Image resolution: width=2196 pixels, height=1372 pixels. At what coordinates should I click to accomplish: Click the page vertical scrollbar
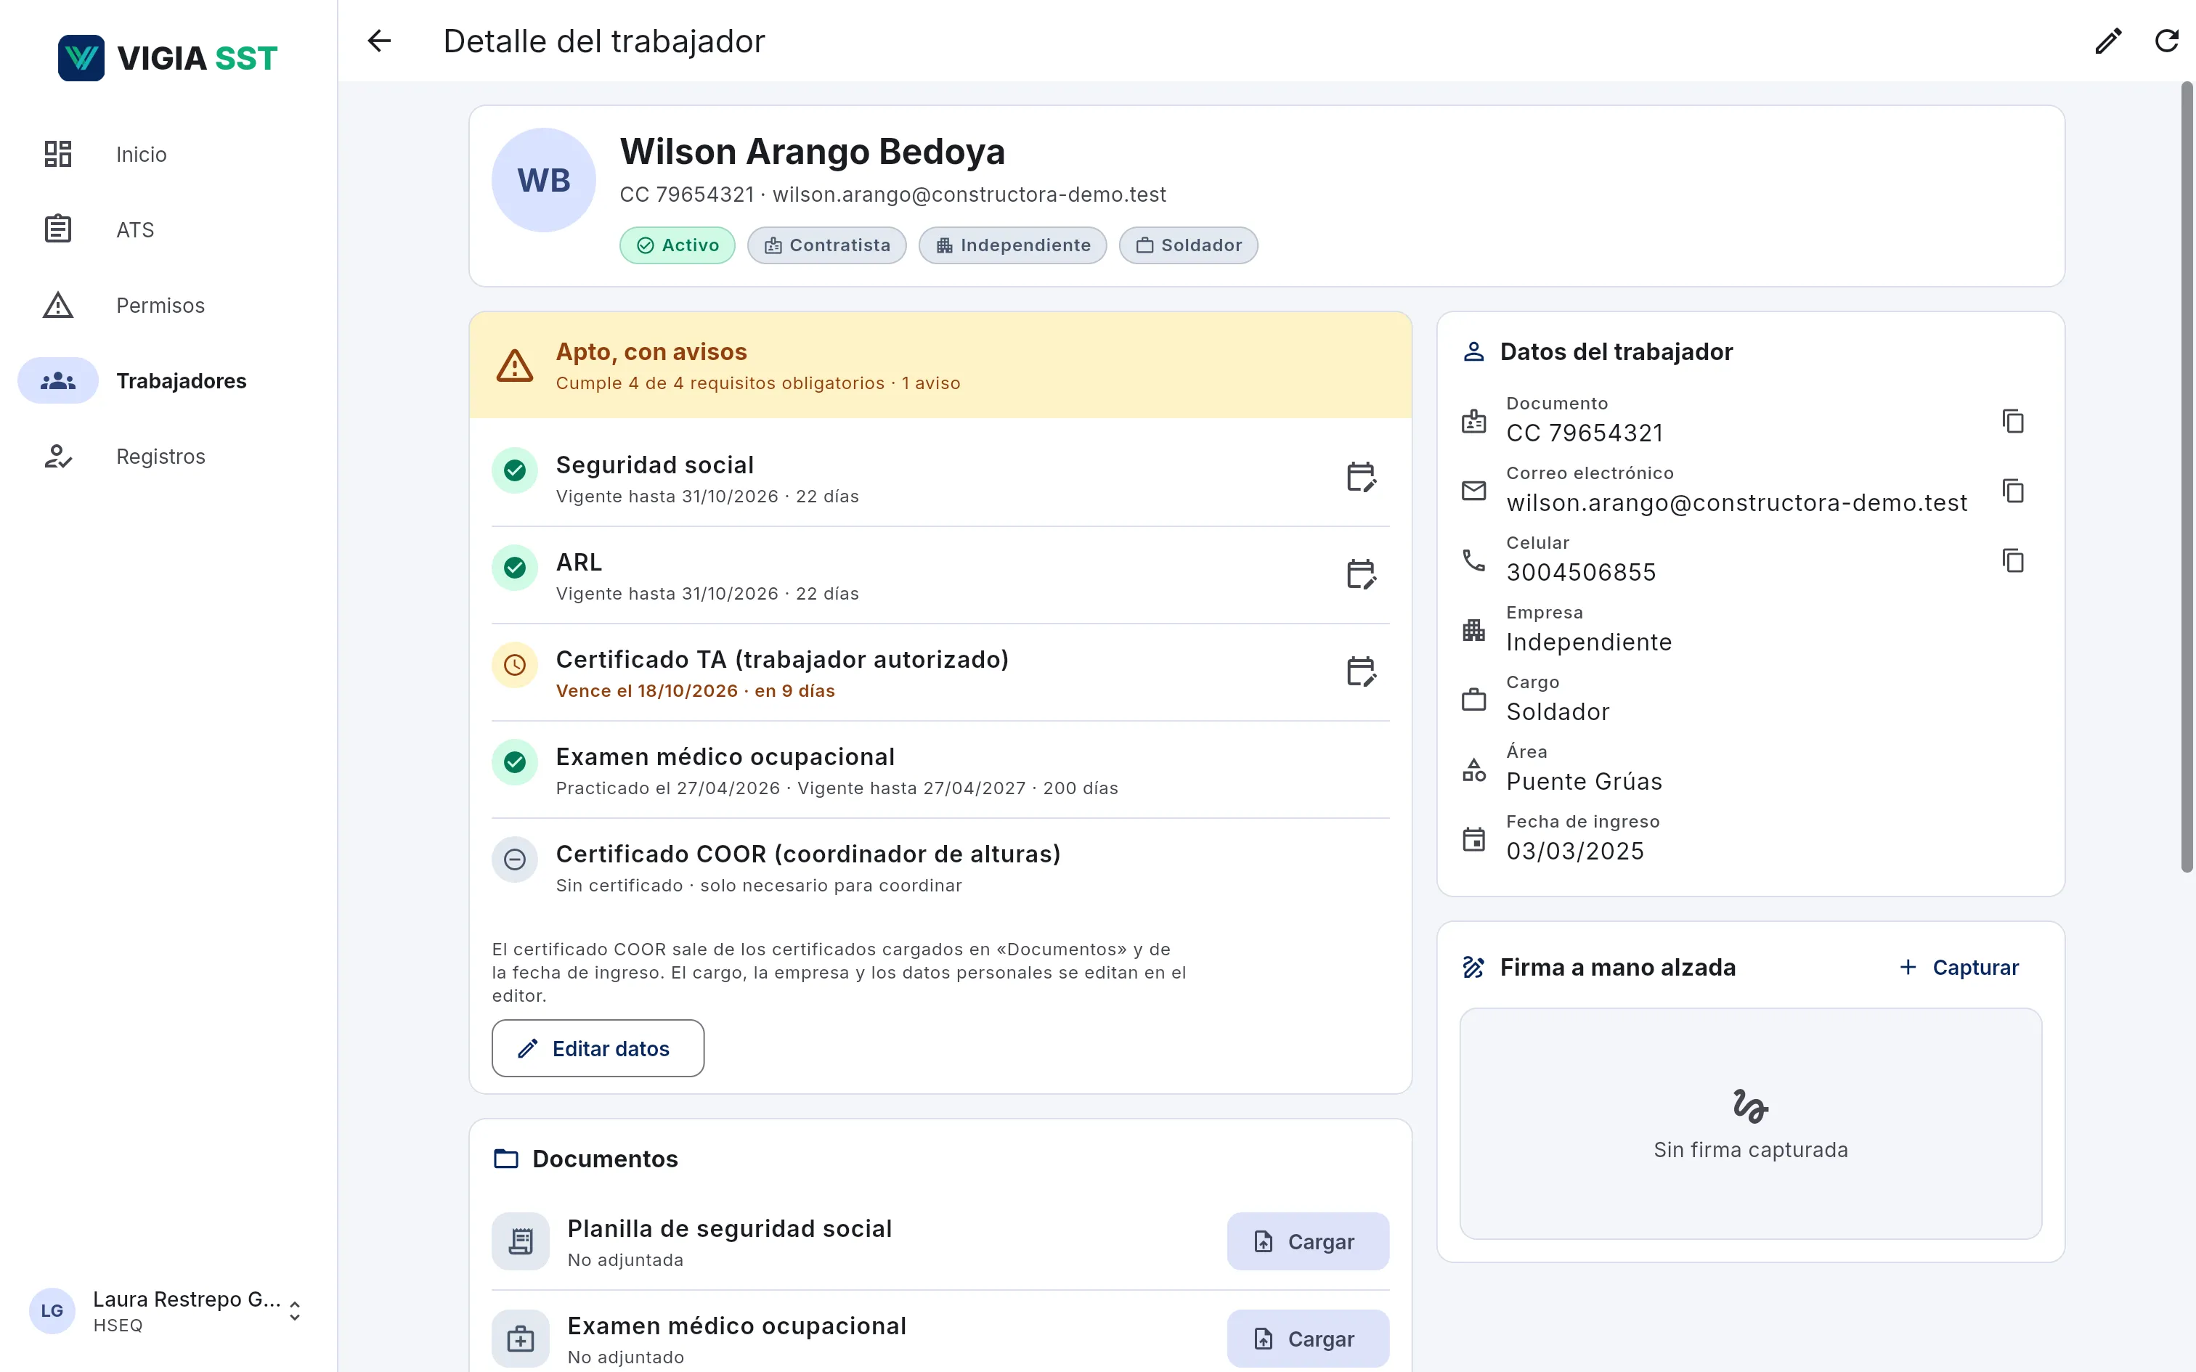2187,478
